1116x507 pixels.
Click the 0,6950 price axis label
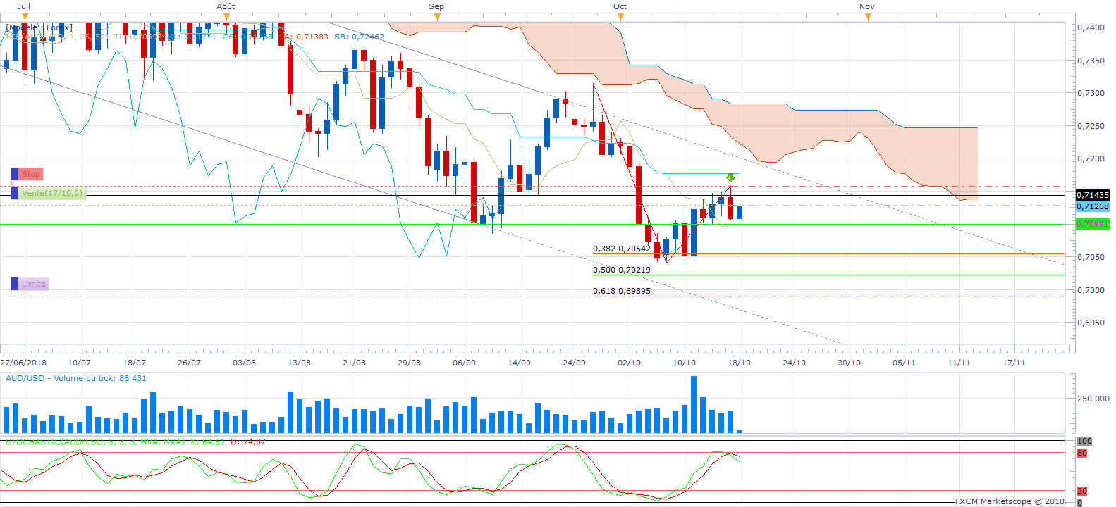(1091, 323)
